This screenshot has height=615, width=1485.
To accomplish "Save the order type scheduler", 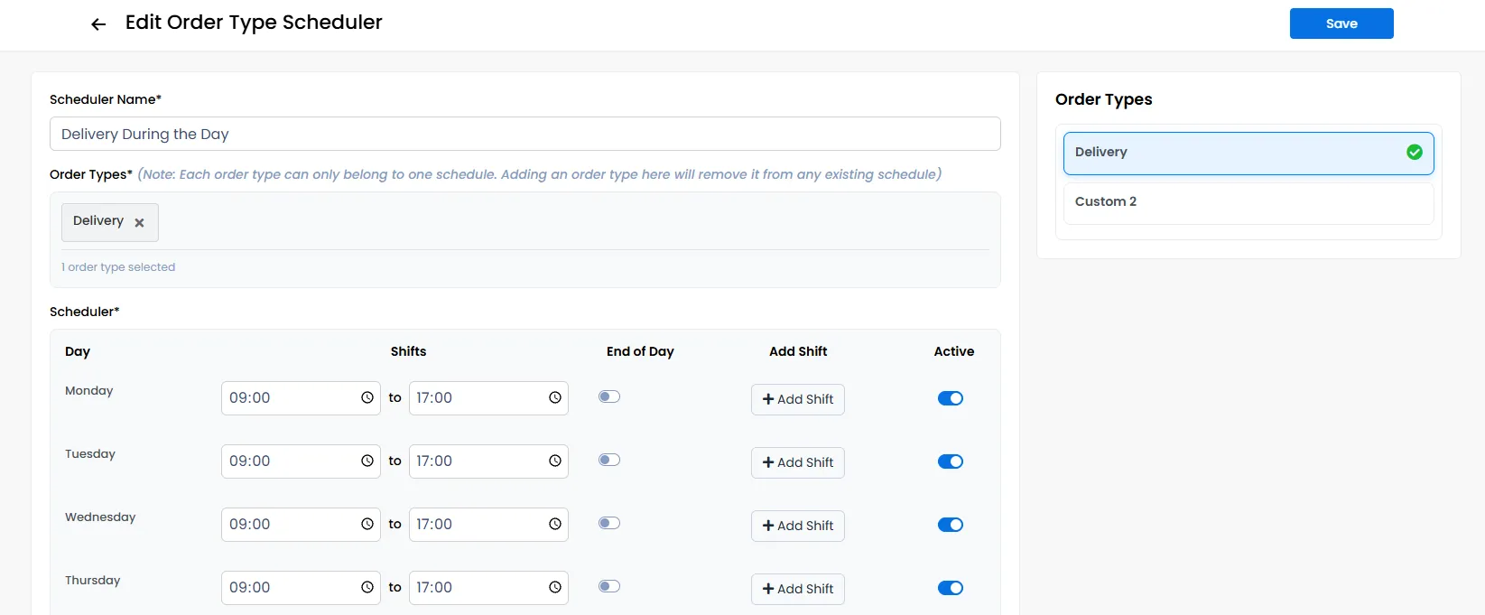I will tap(1341, 23).
